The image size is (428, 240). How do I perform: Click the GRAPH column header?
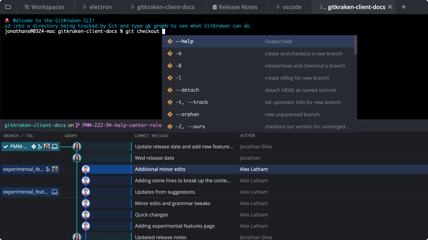pos(71,136)
